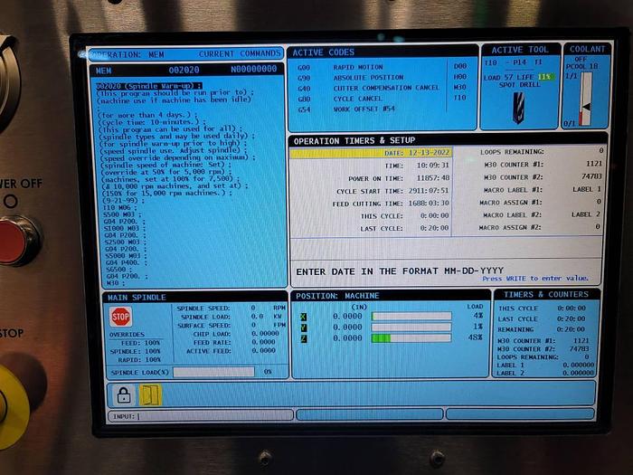This screenshot has width=633, height=475.
Task: Click the G80 CYCLE CANCEL code
Action: (339, 99)
